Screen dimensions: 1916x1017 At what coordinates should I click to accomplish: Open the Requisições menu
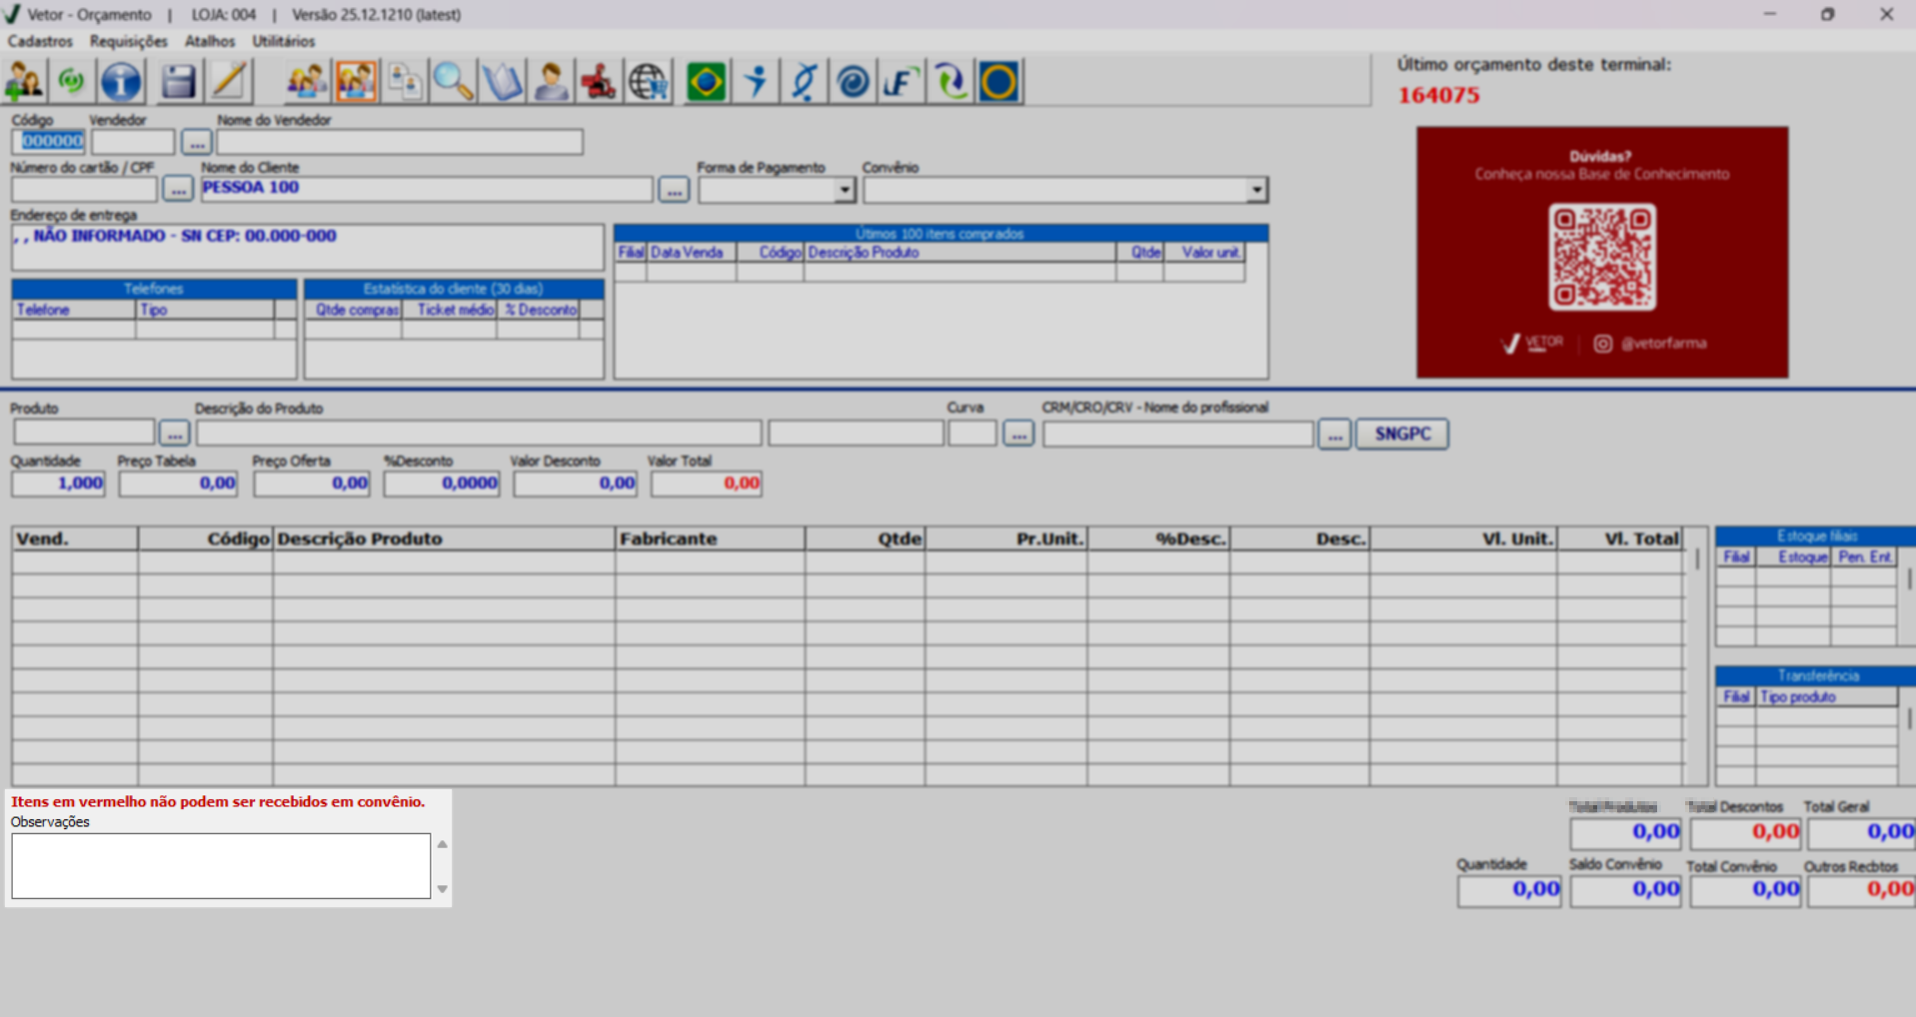click(129, 41)
